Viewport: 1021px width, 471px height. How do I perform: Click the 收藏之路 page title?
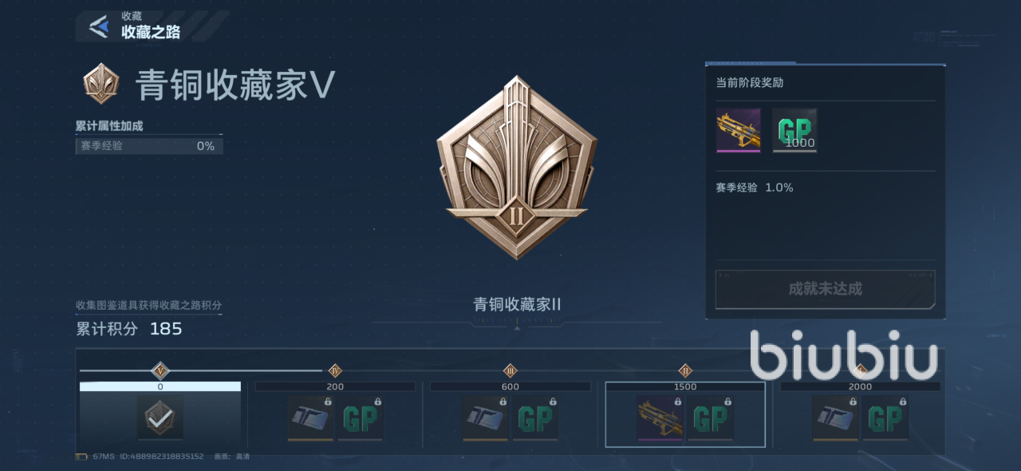click(151, 32)
